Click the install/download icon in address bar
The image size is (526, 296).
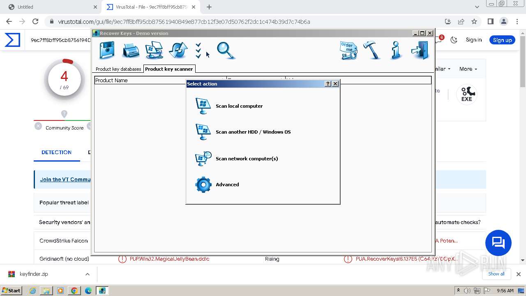(x=448, y=22)
